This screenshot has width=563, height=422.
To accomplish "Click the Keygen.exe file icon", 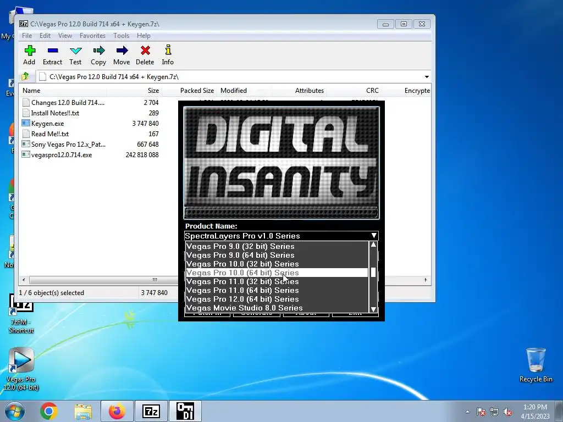I will [26, 123].
